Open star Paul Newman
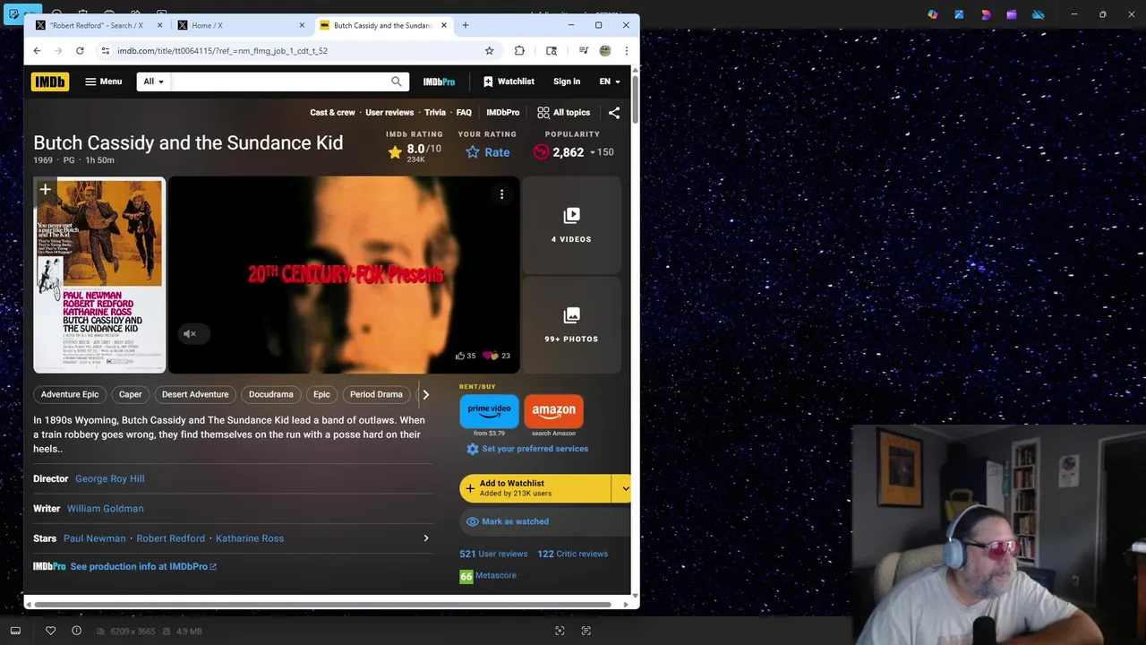 pos(95,538)
